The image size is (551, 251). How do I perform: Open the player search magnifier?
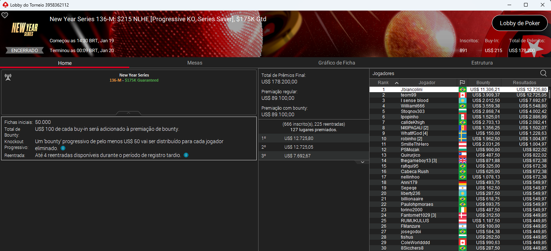tap(543, 73)
